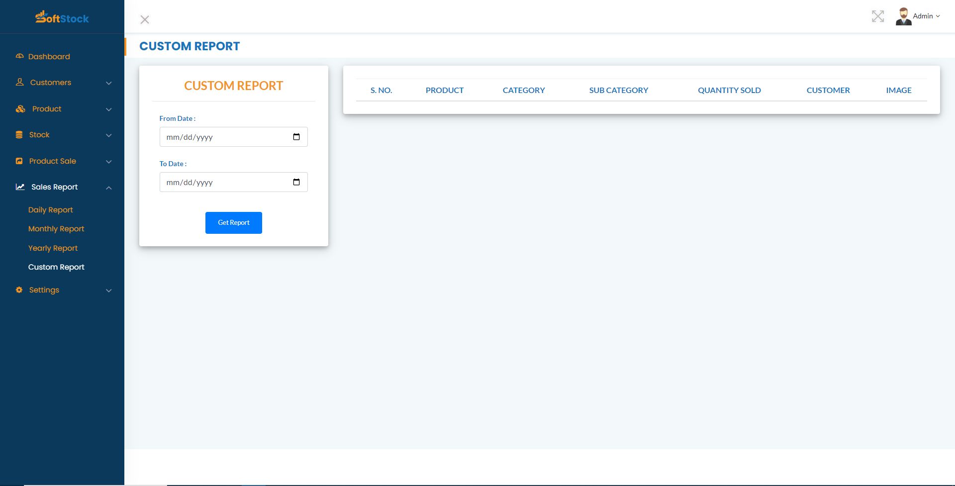Open the Stock menu item

[x=39, y=135]
